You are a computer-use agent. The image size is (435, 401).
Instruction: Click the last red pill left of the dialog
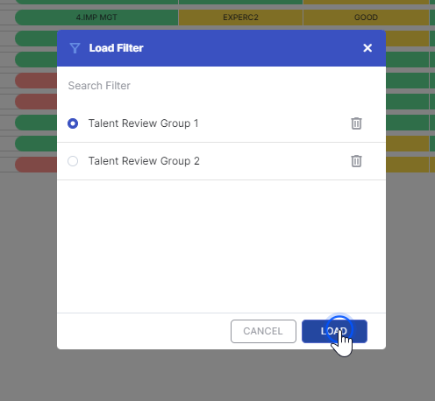[x=36, y=165]
